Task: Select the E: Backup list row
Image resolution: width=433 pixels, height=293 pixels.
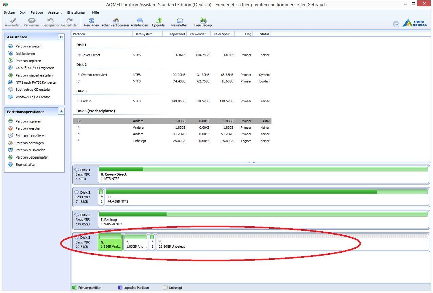Action: point(172,101)
